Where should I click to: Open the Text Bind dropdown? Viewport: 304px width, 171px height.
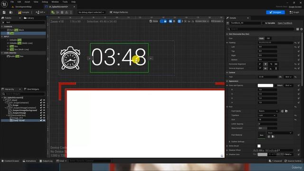pyautogui.click(x=288, y=77)
